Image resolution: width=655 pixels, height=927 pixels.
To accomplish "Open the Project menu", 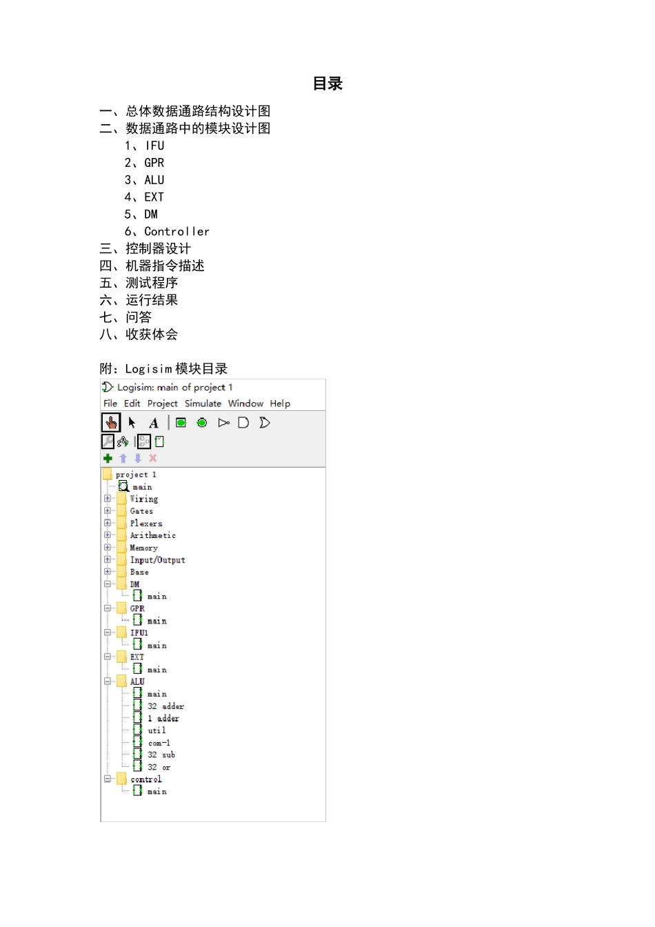I will (x=163, y=403).
